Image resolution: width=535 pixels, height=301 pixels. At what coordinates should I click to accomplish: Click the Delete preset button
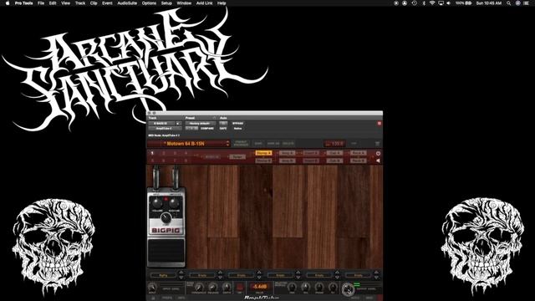click(288, 144)
